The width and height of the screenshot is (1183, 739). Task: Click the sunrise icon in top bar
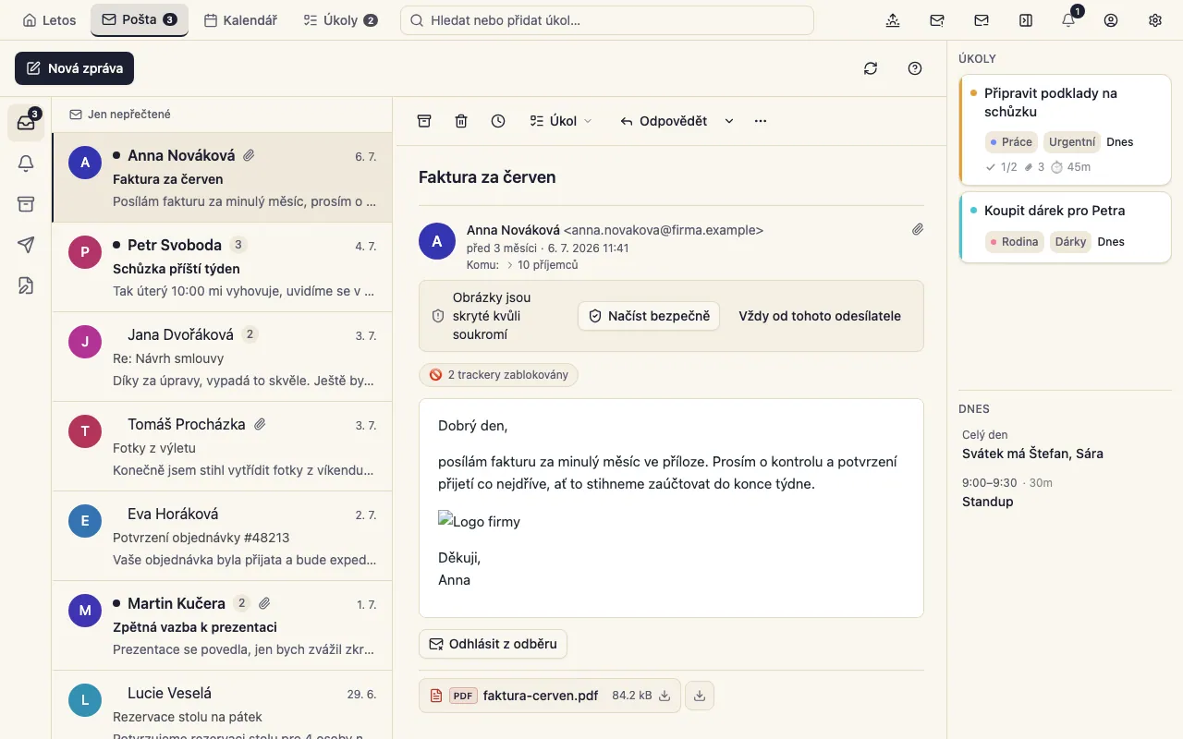pos(893,20)
